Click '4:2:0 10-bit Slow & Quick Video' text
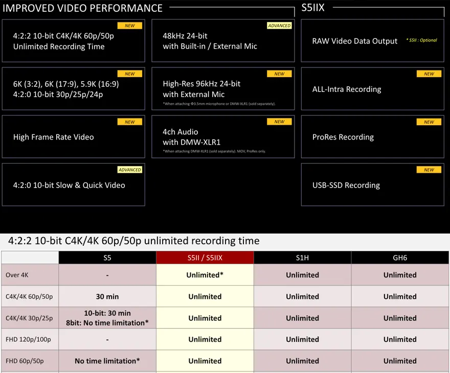The image size is (450, 373). coord(69,185)
